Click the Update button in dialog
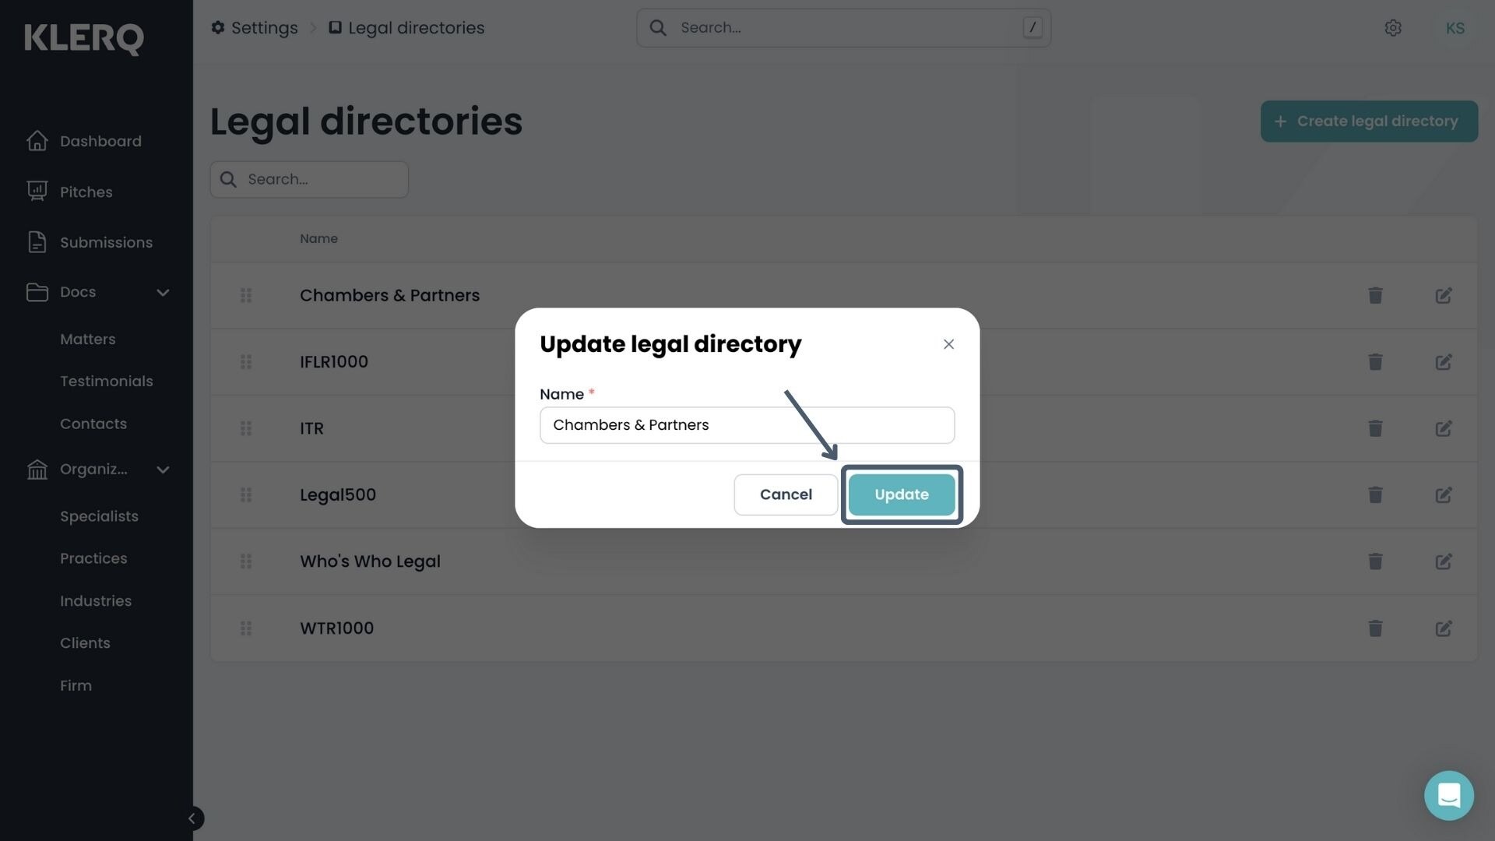Screen dimensions: 1495x841 click(x=902, y=494)
